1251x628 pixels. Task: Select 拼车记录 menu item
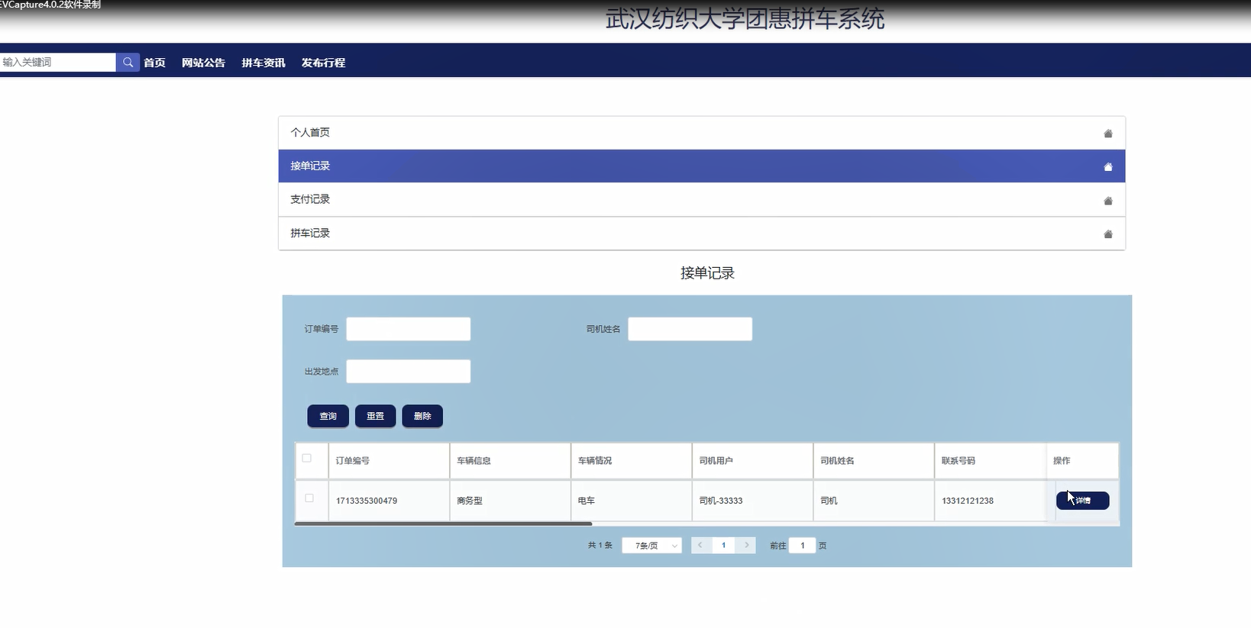pos(701,233)
